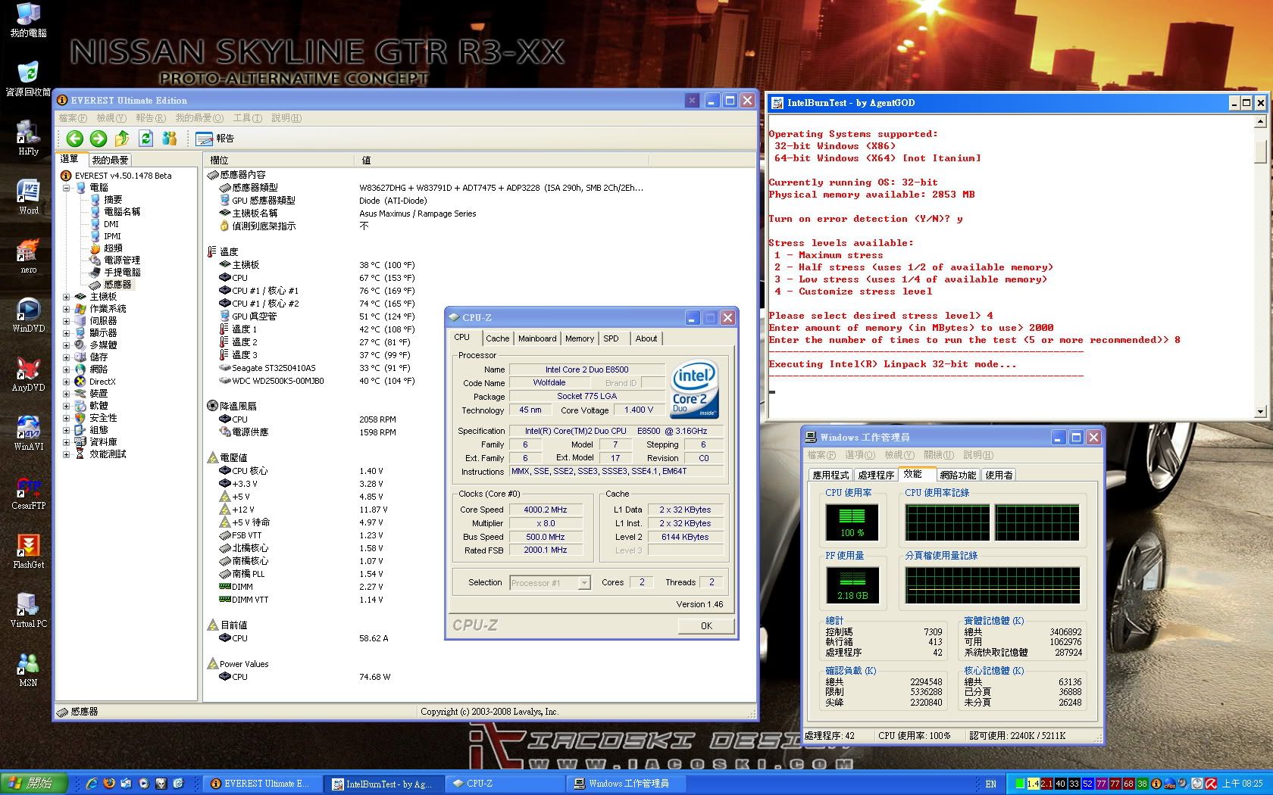1273x795 pixels.
Task: Open 應用程式 tab in Task Manager
Action: pos(830,475)
